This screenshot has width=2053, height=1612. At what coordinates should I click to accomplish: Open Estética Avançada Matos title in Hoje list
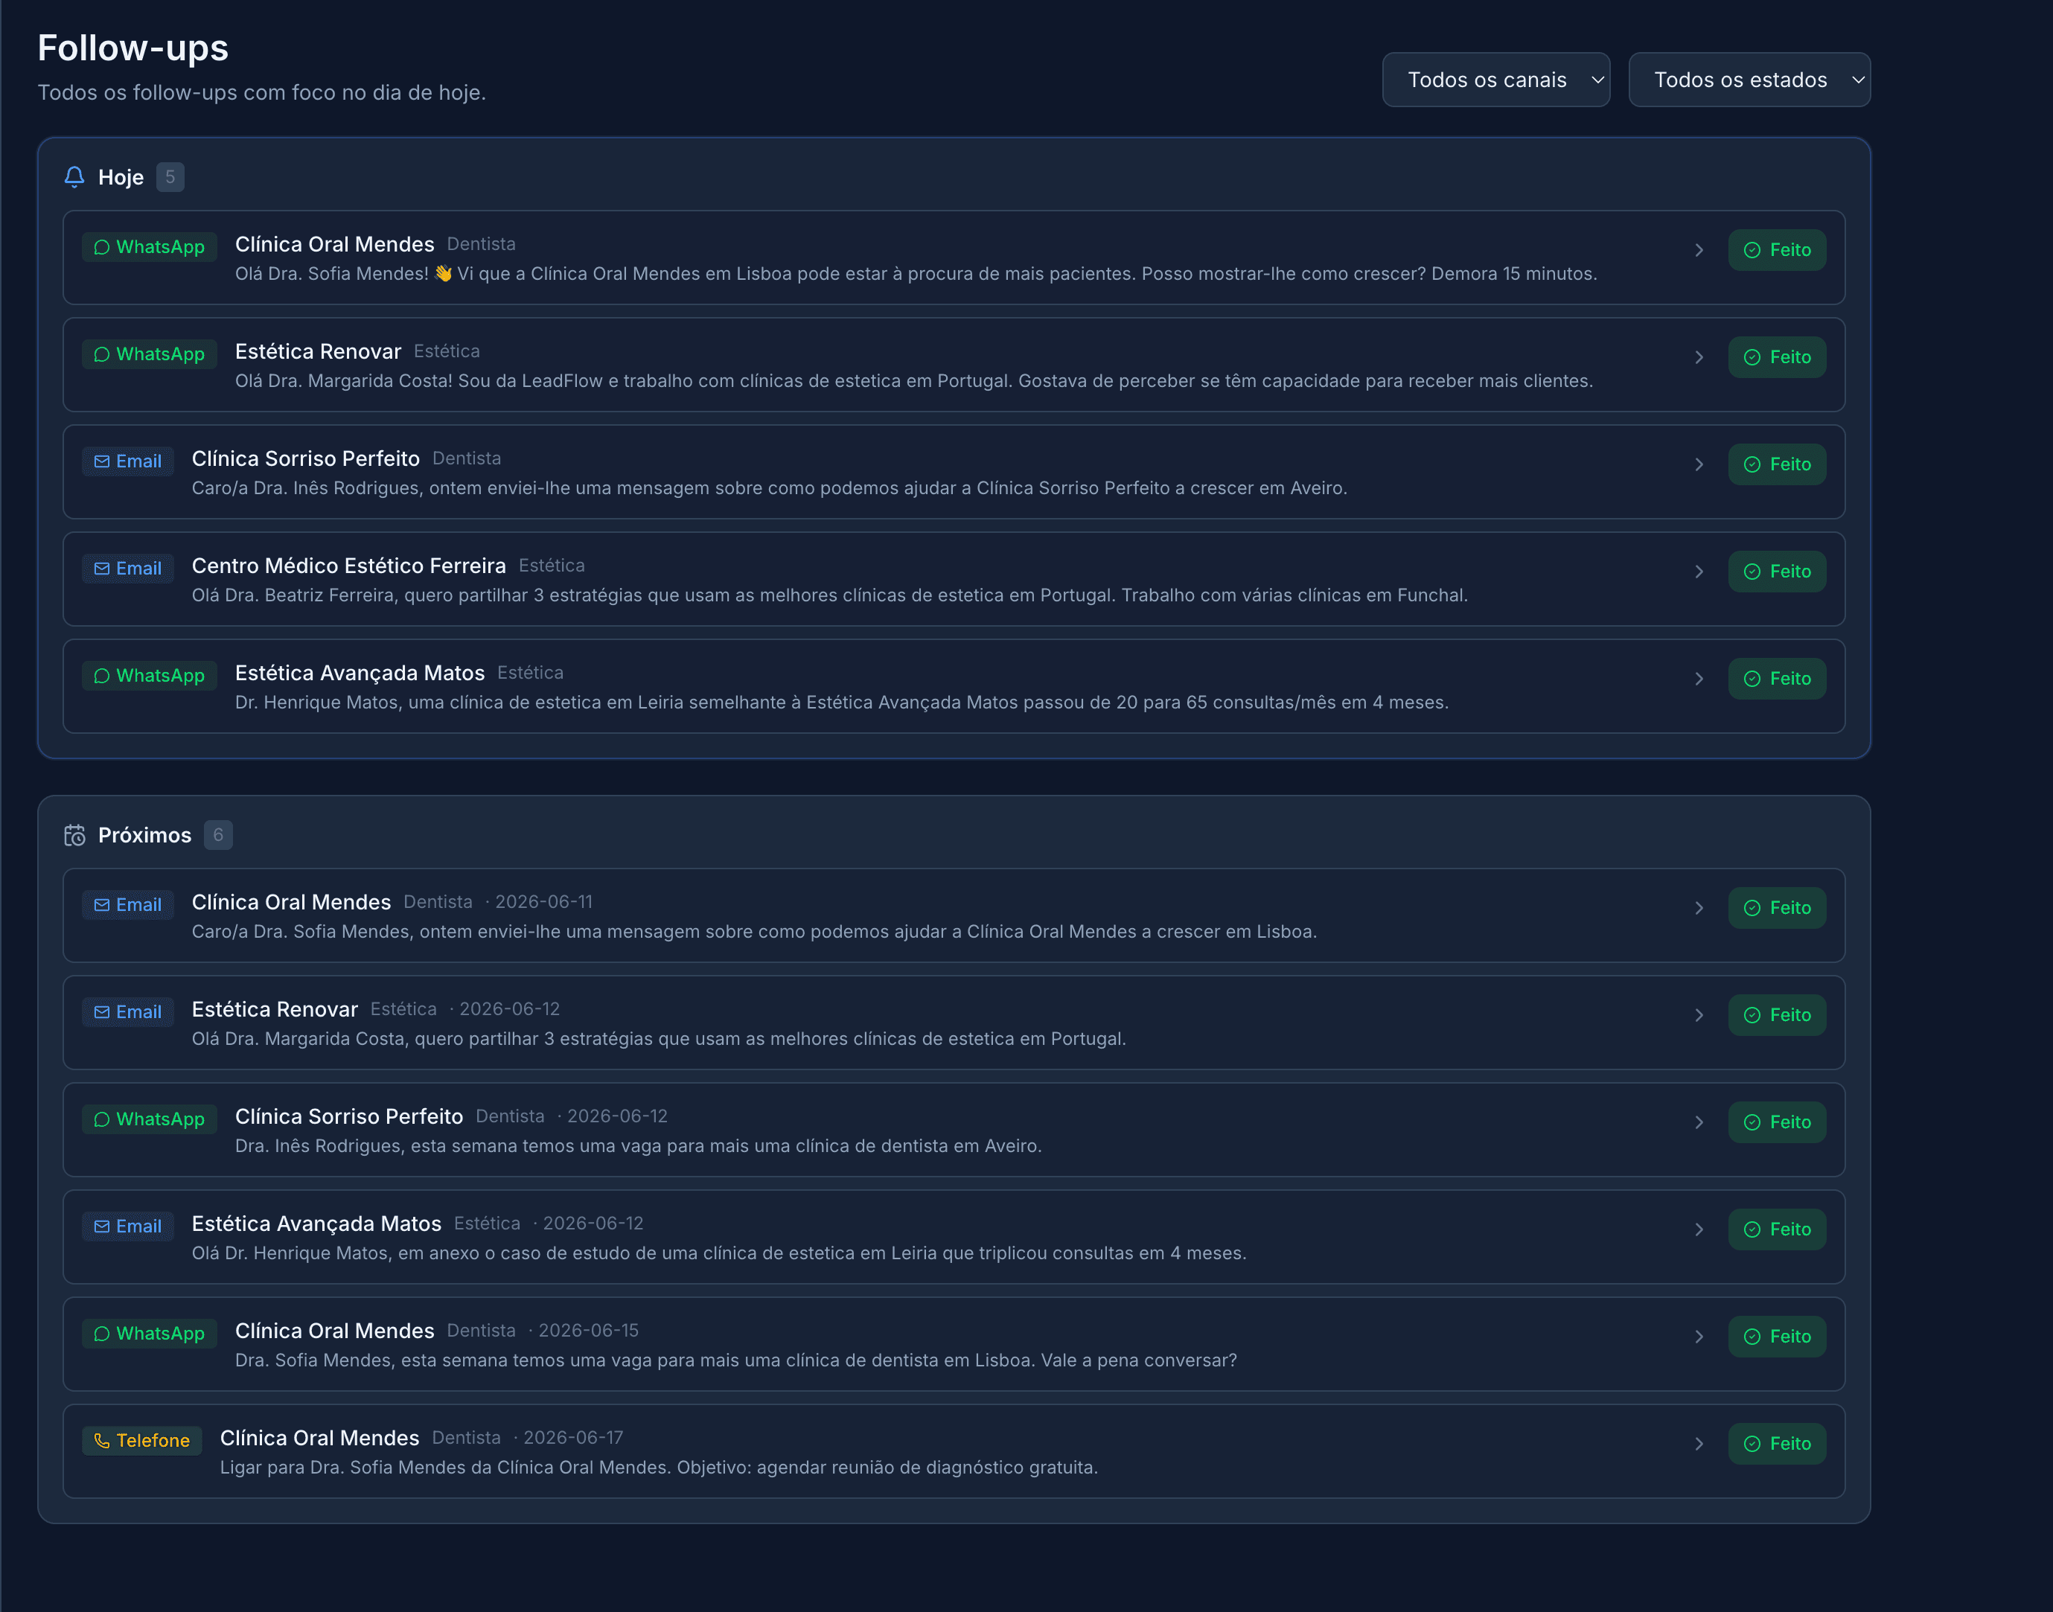(360, 673)
